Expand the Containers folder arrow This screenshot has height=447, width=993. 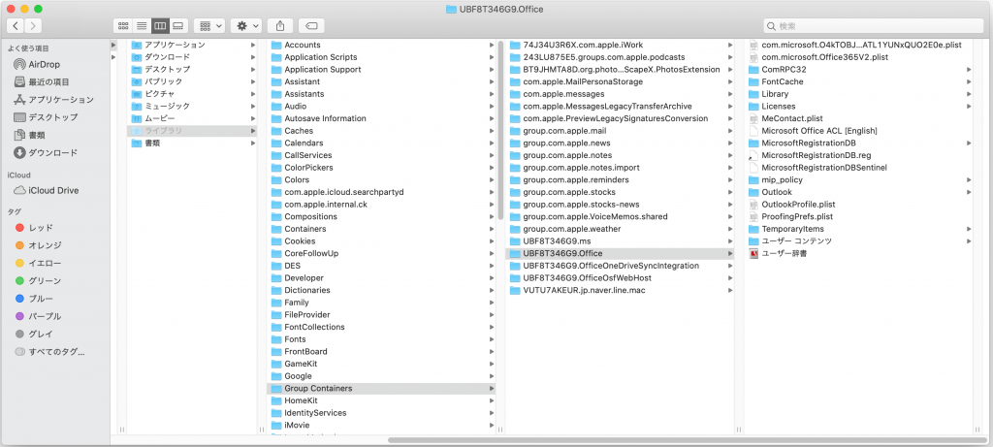(x=492, y=229)
